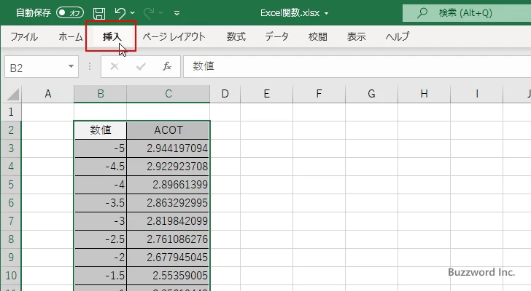
Task: Select row 10 header
Action: 11,276
